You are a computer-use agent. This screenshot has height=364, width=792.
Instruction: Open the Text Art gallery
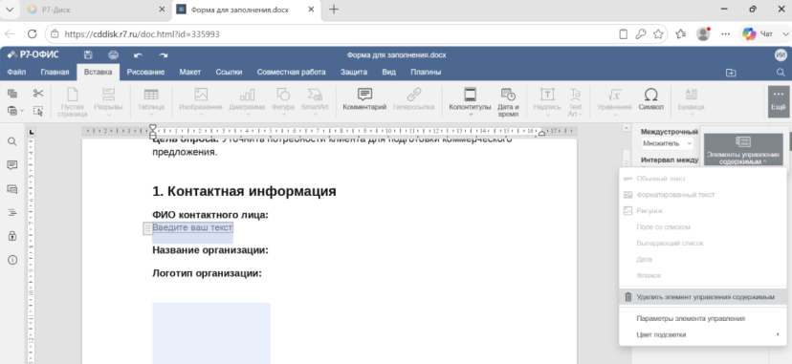[575, 102]
